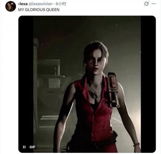The width and height of the screenshot is (161, 154).
Task: Click the dog tag necklace in the GIF
Action: [95, 94]
